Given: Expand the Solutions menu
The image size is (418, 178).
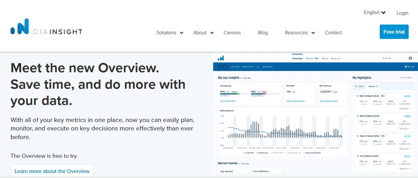Looking at the screenshot, I should (x=170, y=33).
